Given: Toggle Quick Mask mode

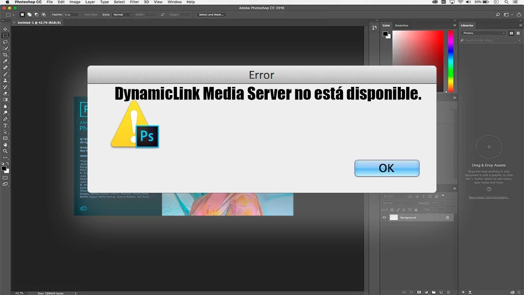Looking at the screenshot, I should (5, 178).
